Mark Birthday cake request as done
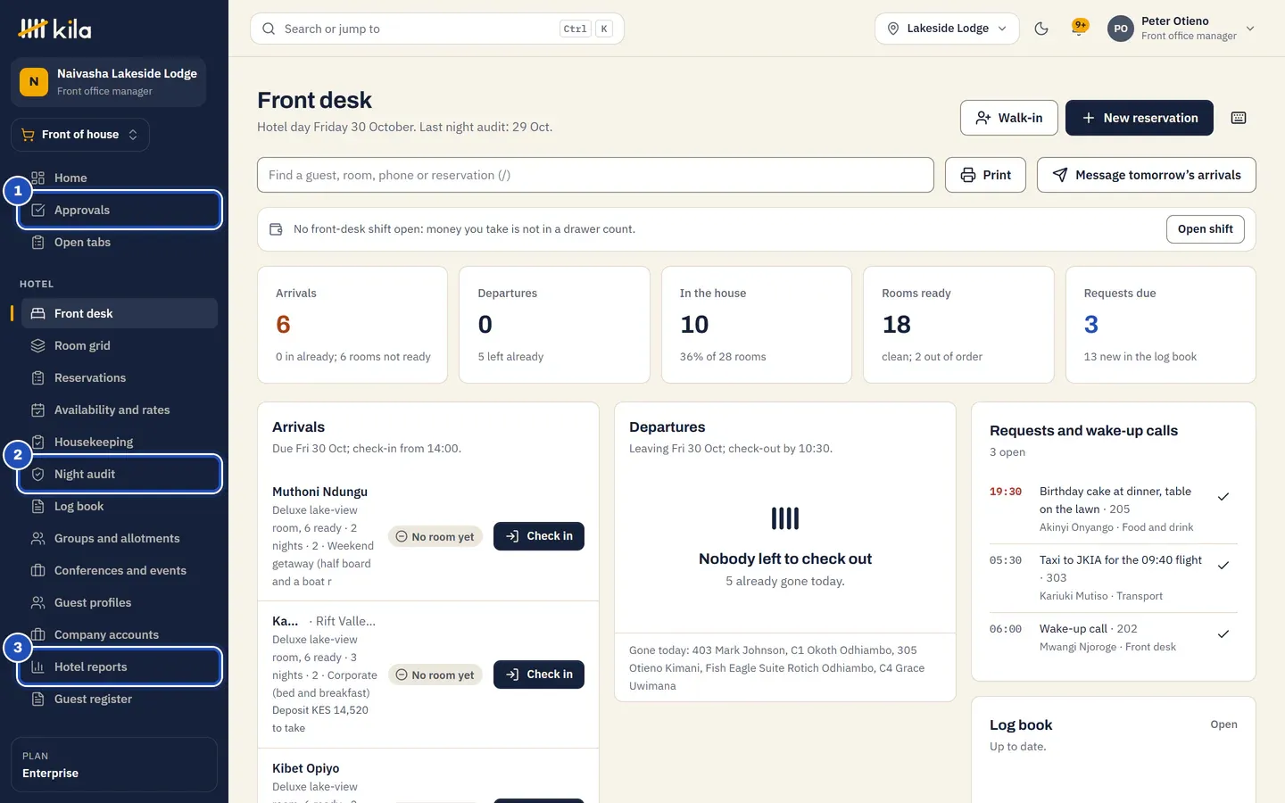The width and height of the screenshot is (1285, 803). click(1223, 497)
